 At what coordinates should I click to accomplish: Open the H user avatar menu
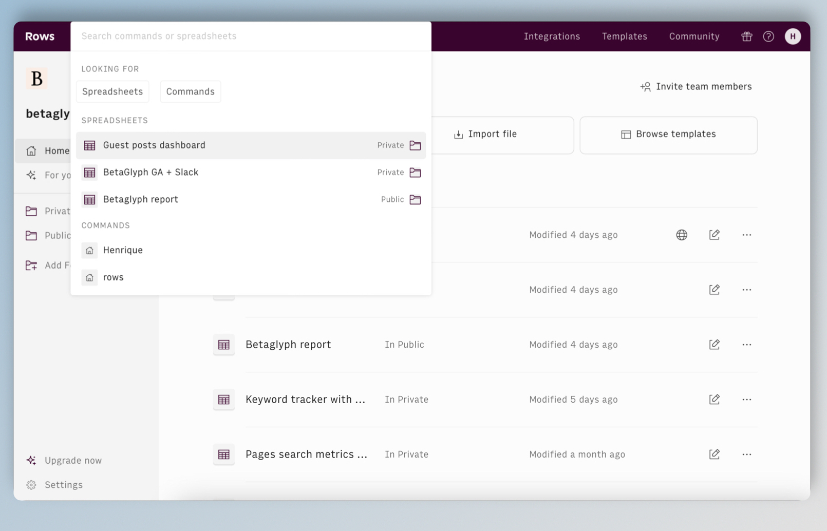pyautogui.click(x=793, y=36)
